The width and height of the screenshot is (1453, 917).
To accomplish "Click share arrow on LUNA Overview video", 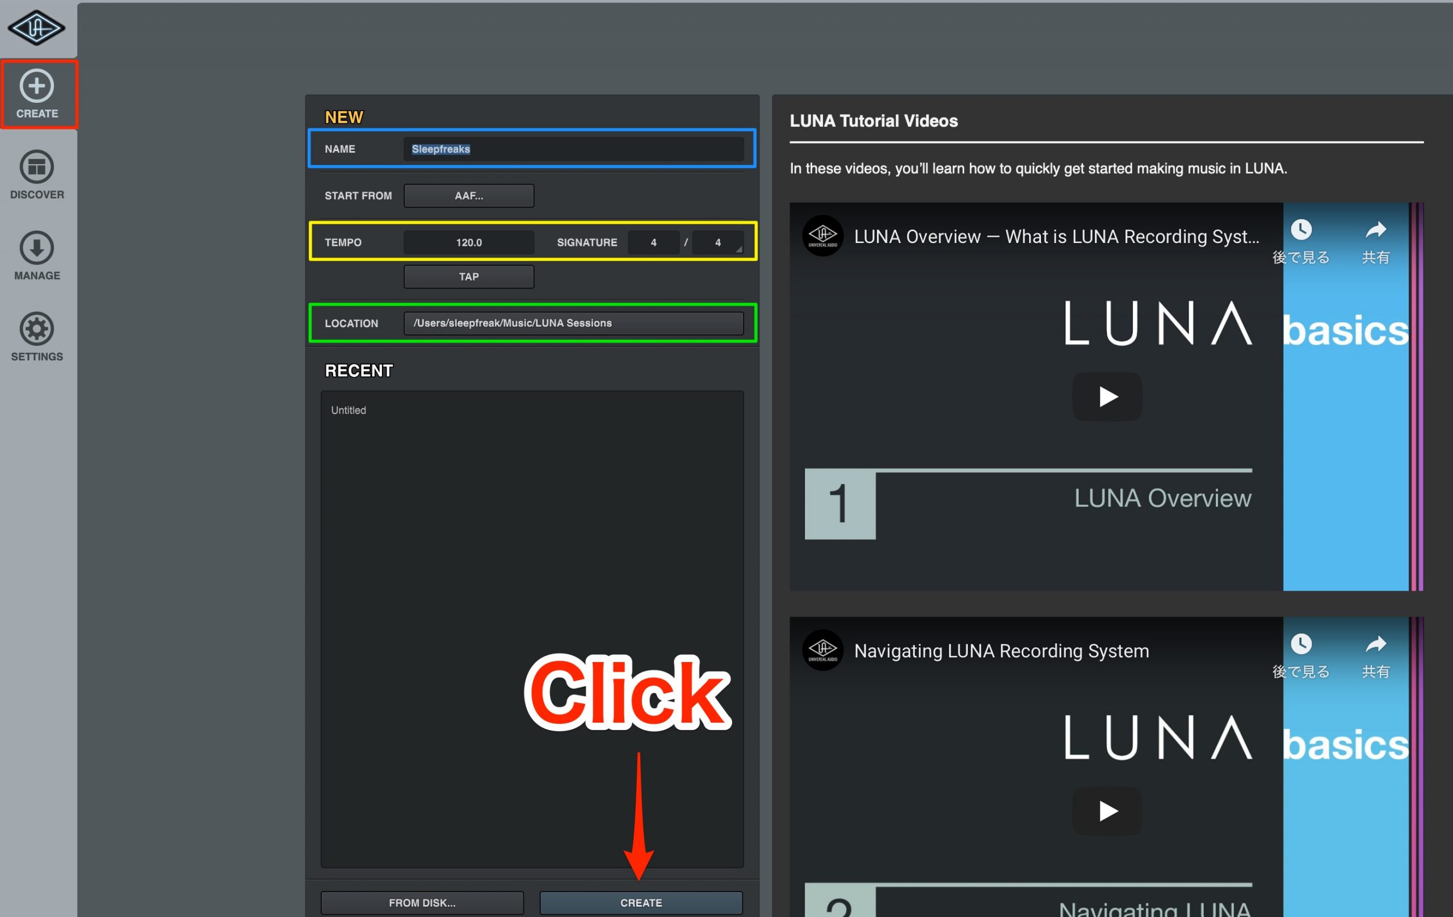I will point(1375,230).
